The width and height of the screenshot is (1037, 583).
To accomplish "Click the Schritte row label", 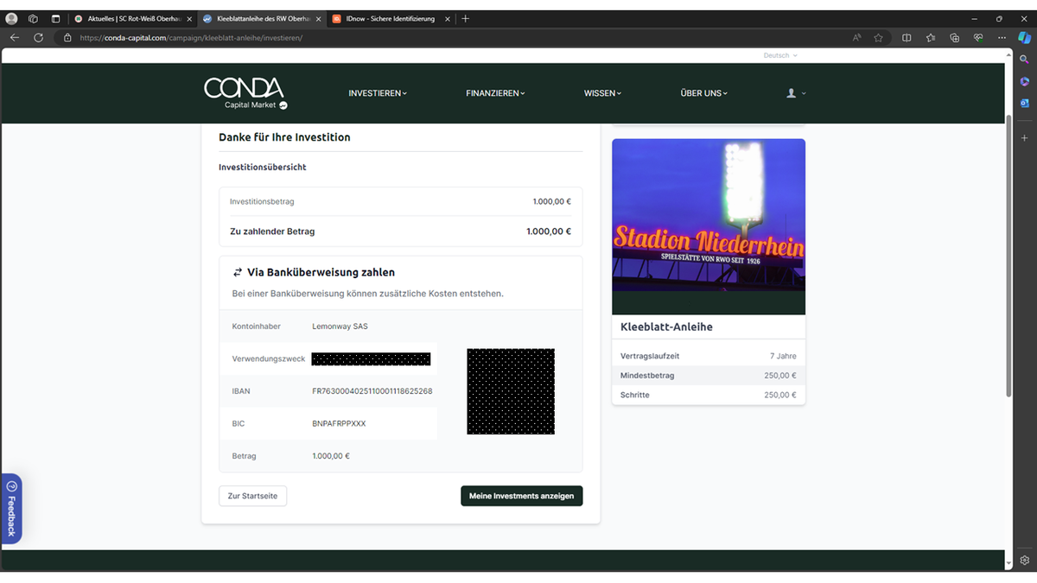I will point(635,395).
